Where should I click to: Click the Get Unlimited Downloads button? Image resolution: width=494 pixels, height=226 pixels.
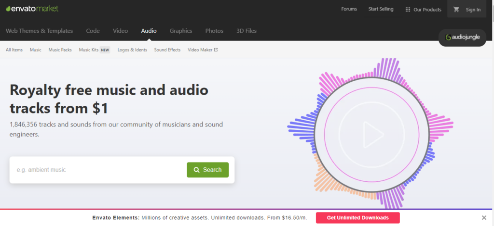[357, 217]
